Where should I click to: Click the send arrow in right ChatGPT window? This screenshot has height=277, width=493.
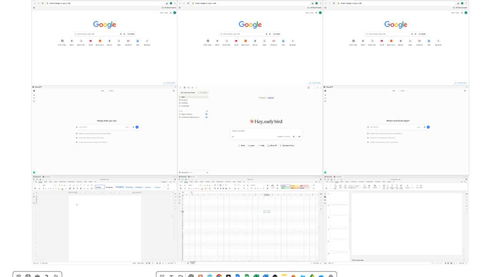click(428, 127)
